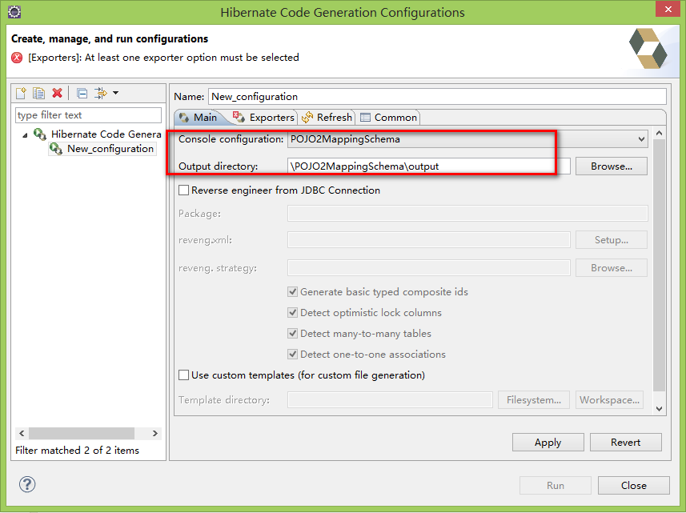This screenshot has width=686, height=513.
Task: Click the tree's right scroll arrow
Action: point(154,434)
